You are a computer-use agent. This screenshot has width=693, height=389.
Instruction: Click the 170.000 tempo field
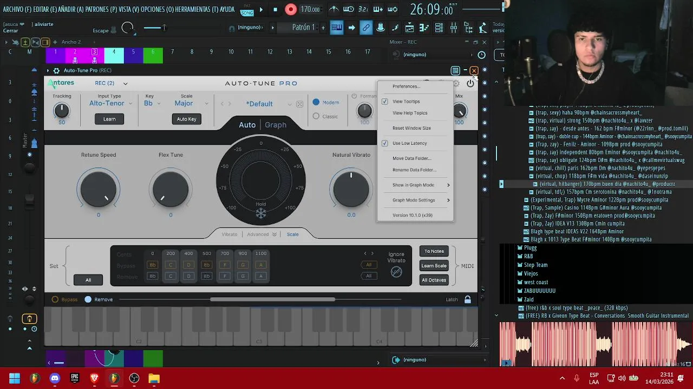310,9
